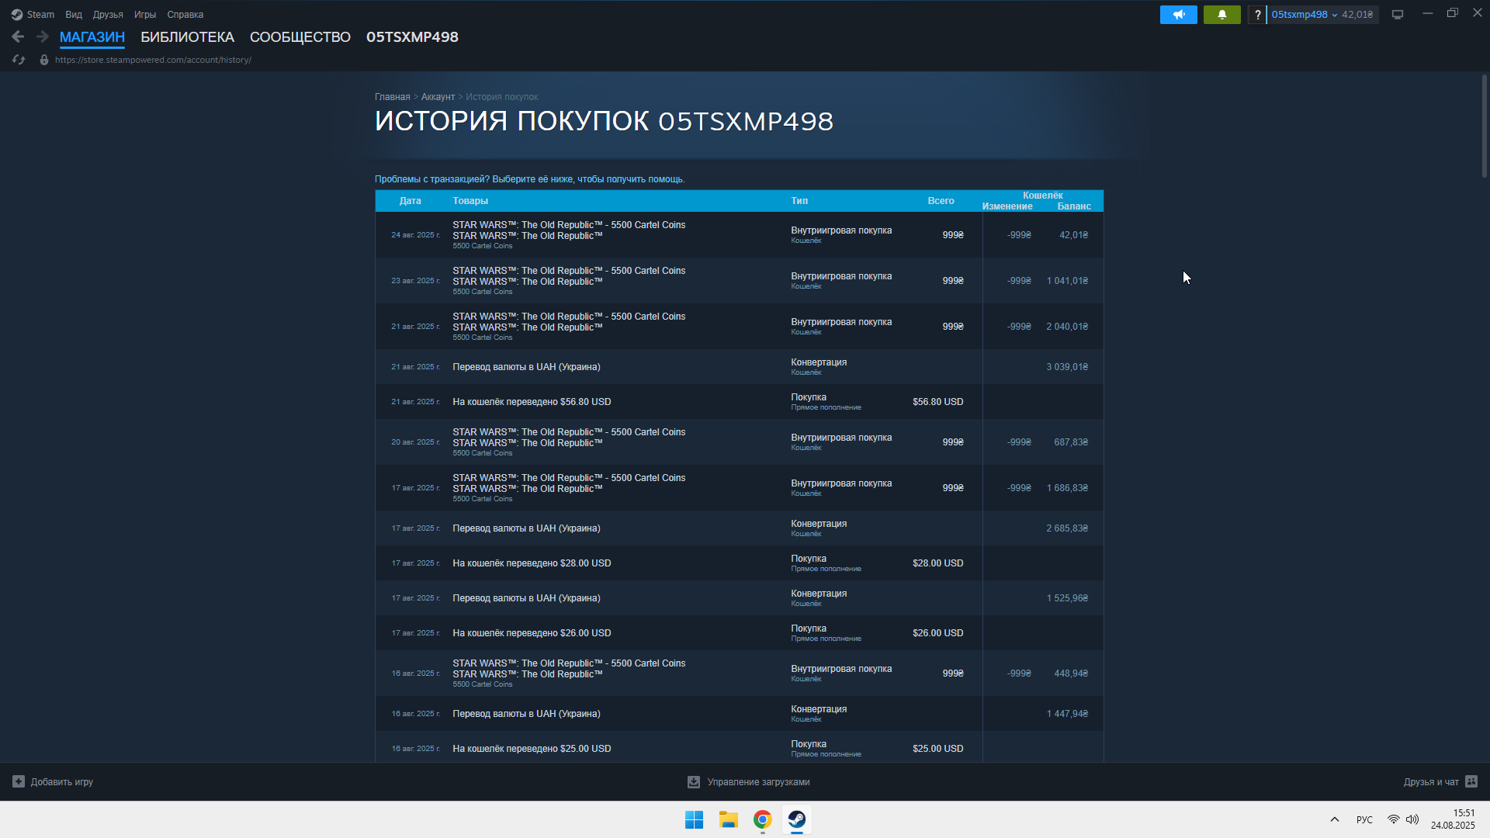The image size is (1490, 838).
Task: Follow the Главная breadcrumb link
Action: tap(393, 97)
